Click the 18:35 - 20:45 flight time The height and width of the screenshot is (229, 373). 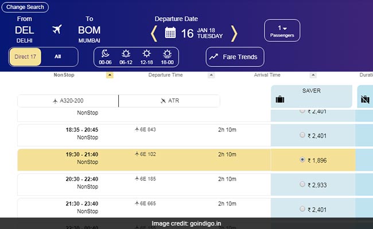(82, 130)
